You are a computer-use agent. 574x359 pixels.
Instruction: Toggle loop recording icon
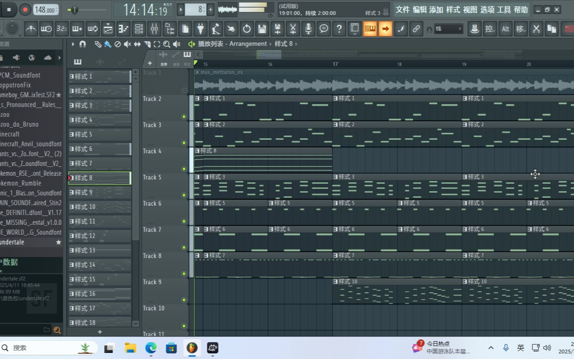[x=92, y=29]
